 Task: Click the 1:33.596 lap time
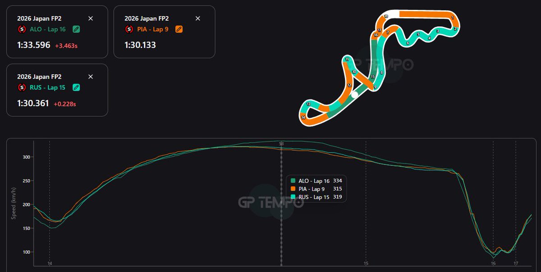34,45
